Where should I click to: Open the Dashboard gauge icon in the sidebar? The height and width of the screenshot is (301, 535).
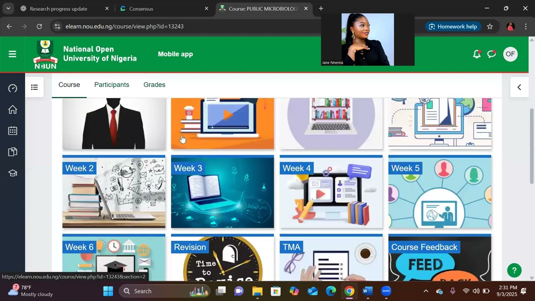[13, 88]
